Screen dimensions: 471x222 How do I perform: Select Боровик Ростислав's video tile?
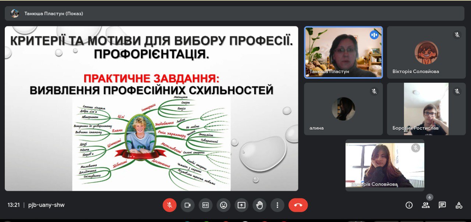[426, 109]
